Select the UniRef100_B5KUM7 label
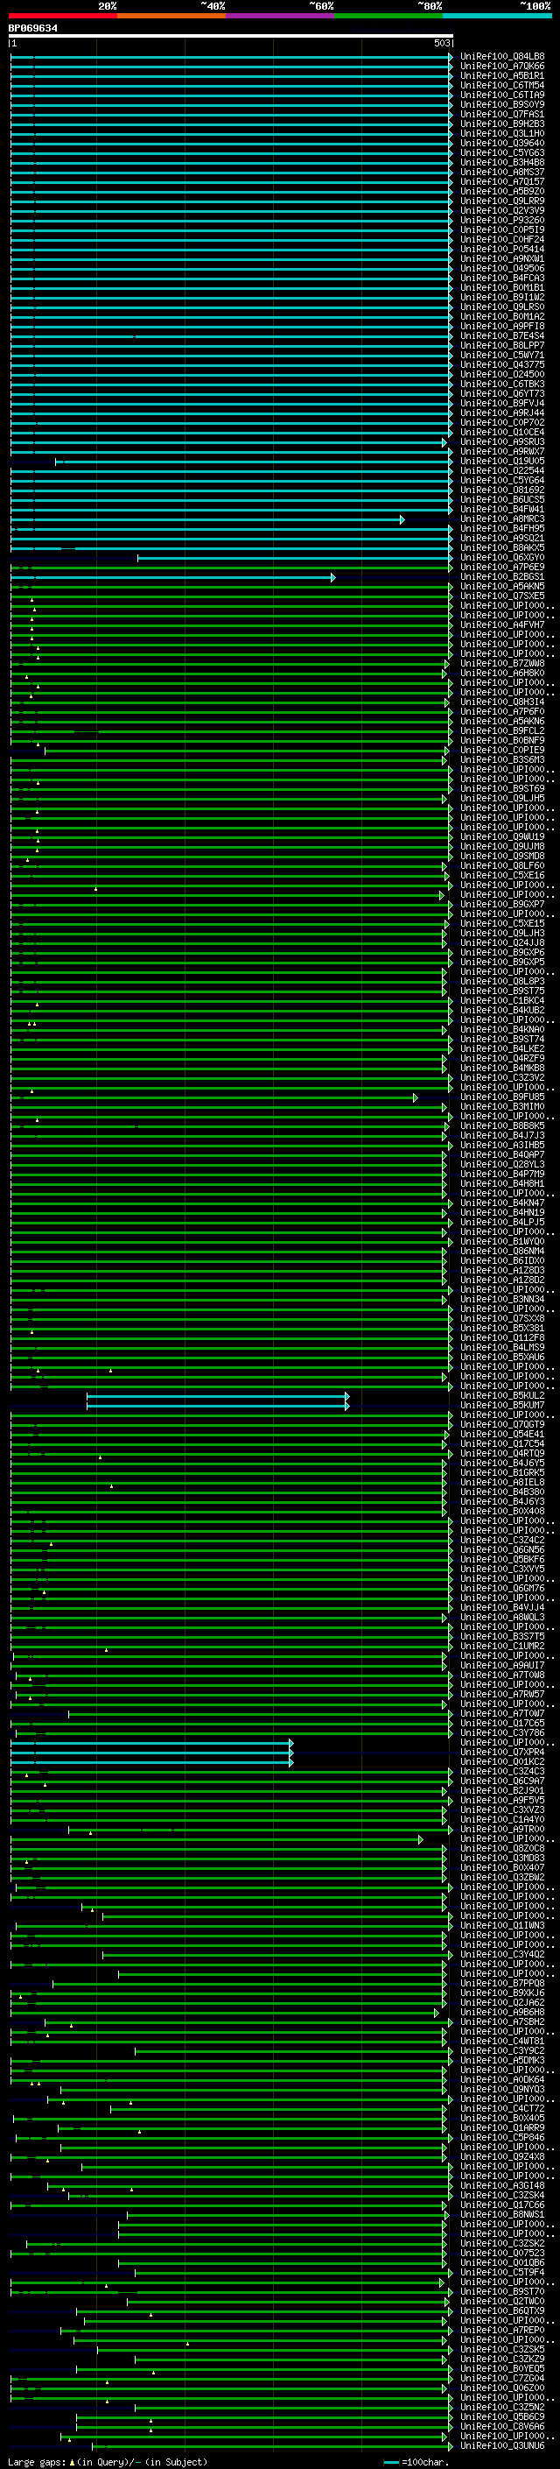This screenshot has width=560, height=2469. [x=502, y=1406]
